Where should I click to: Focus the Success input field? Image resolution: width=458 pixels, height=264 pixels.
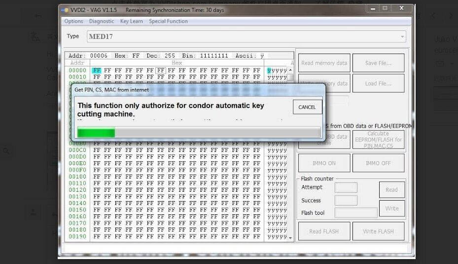coord(346,201)
